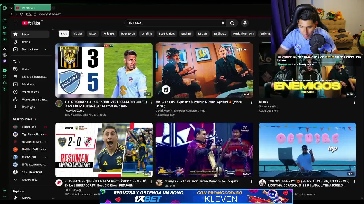Open GX Control speedometer icon in sidebar

click(5, 21)
